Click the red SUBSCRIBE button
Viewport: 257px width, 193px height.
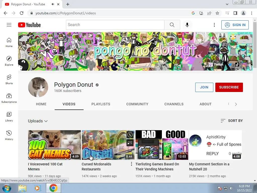229,87
